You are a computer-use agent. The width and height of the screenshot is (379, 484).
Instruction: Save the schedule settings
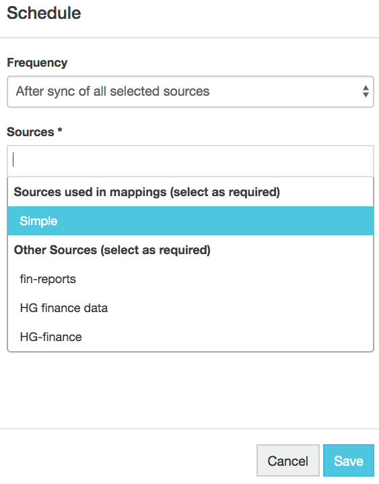349,461
